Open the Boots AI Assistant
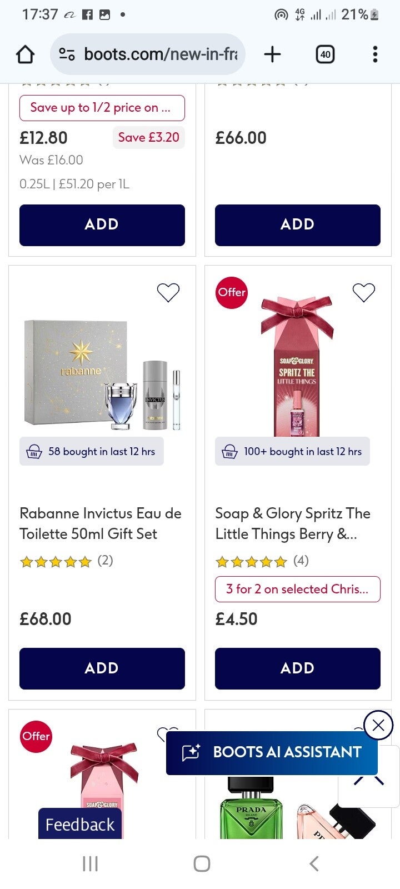Viewport: 400px width, 889px height. coord(272,753)
